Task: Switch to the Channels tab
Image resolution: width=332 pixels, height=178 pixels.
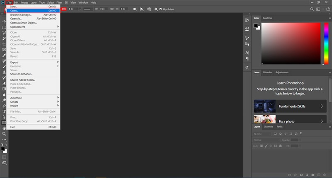Action: (x=268, y=127)
